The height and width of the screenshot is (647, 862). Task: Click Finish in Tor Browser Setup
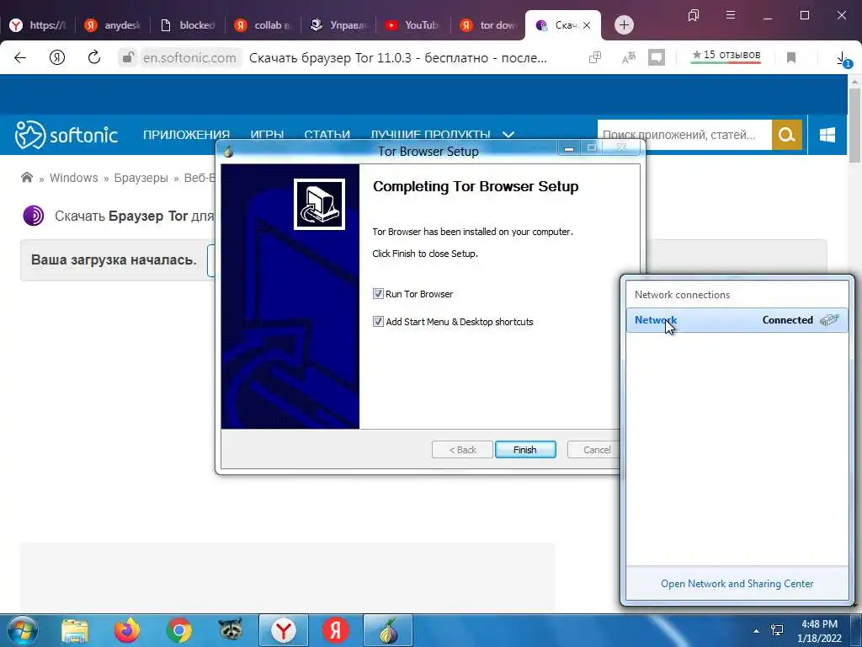[x=525, y=450]
